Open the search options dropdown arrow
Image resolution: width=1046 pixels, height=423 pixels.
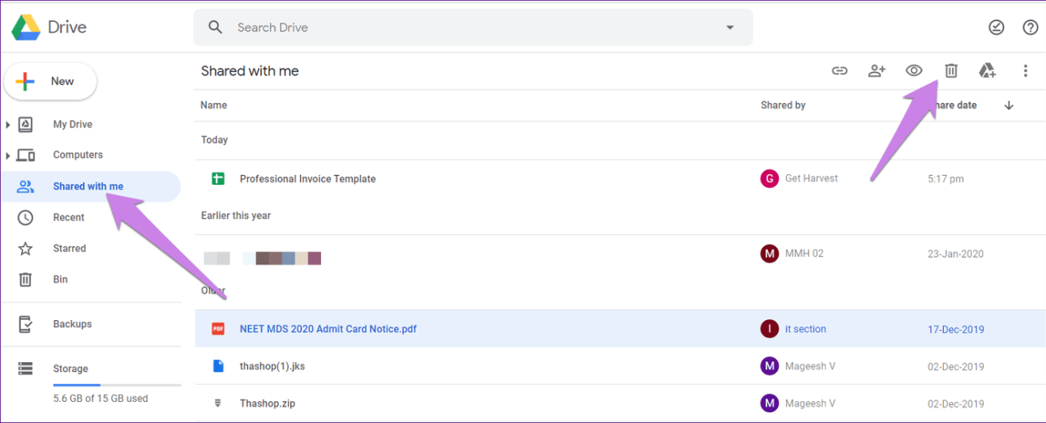730,28
